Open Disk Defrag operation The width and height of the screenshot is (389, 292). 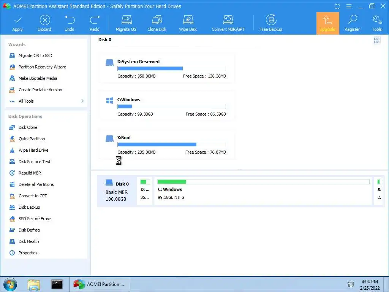tap(29, 230)
